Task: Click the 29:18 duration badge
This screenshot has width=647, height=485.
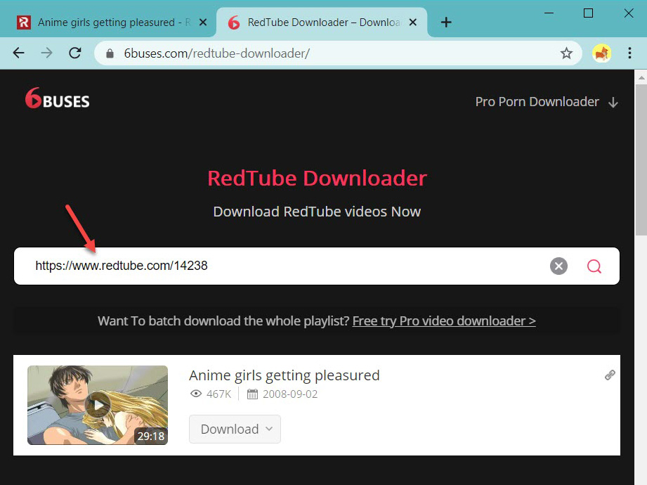Action: [x=150, y=436]
